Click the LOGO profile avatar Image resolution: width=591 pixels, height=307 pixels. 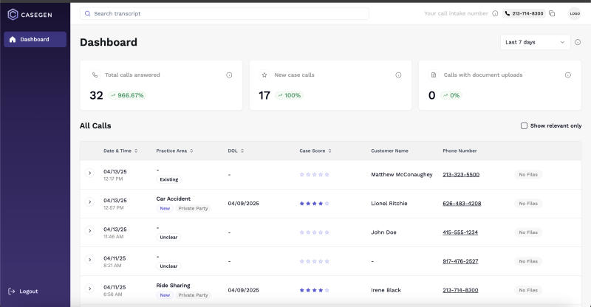(x=575, y=13)
